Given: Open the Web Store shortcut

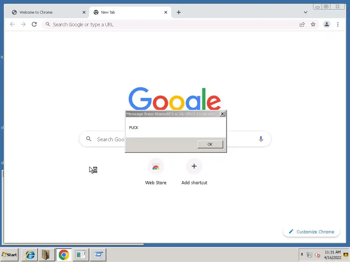Looking at the screenshot, I should [156, 172].
